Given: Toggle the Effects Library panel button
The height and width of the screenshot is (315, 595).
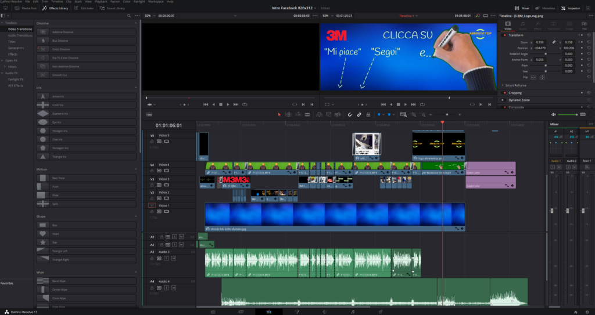Looking at the screenshot, I should pyautogui.click(x=55, y=8).
